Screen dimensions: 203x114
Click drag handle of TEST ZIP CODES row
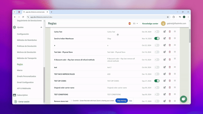(x=175, y=81)
